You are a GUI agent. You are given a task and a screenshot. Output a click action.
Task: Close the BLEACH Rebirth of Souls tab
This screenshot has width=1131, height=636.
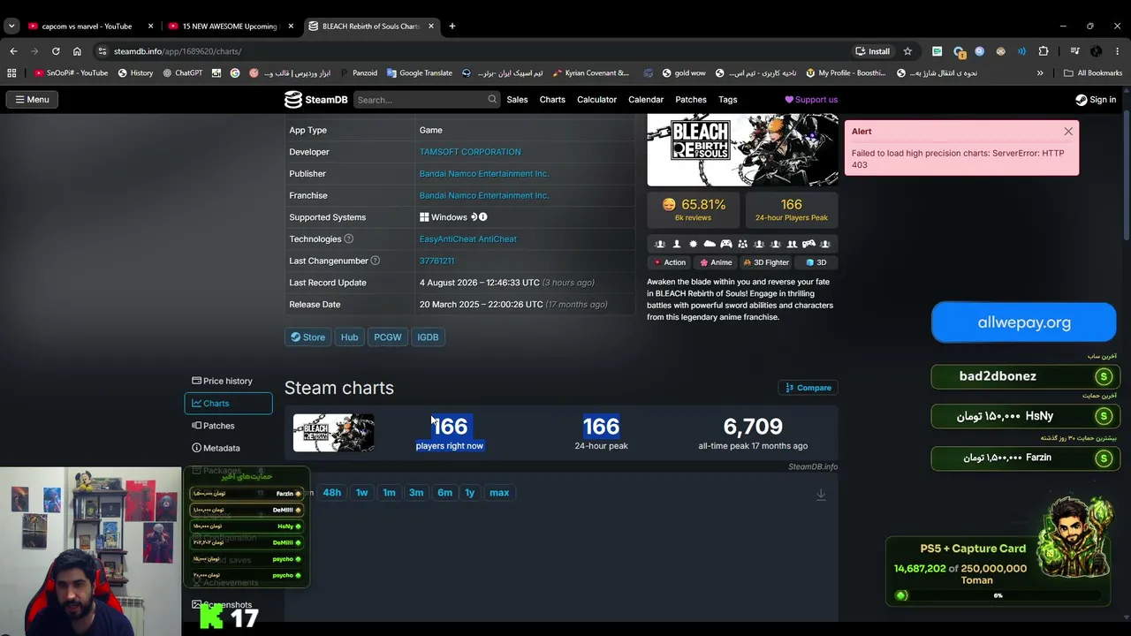click(x=431, y=26)
